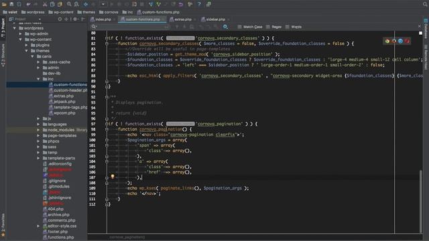Open wpcom.php in project tree
The width and height of the screenshot is (429, 241).
(x=64, y=113)
